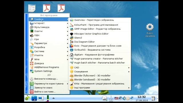Click the keyboard layout flag tray icon
183x103 pixels.
116,98
